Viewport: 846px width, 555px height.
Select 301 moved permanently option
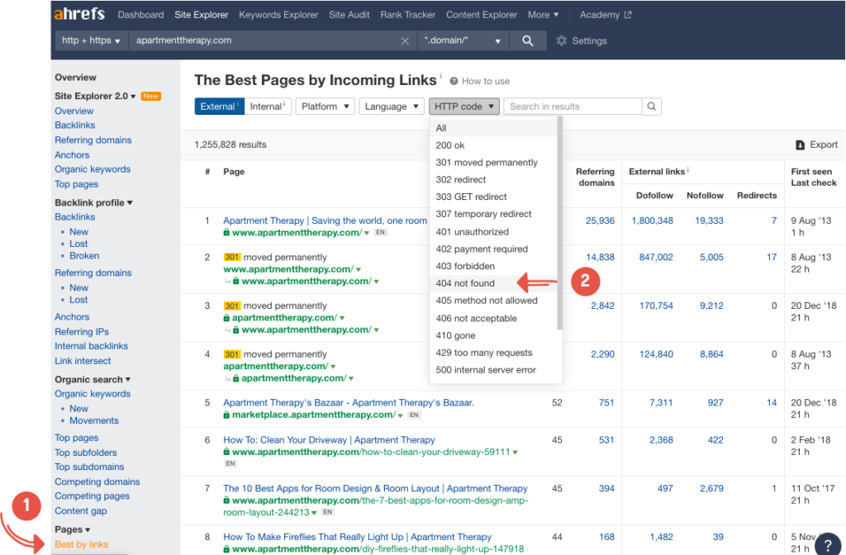click(x=486, y=163)
